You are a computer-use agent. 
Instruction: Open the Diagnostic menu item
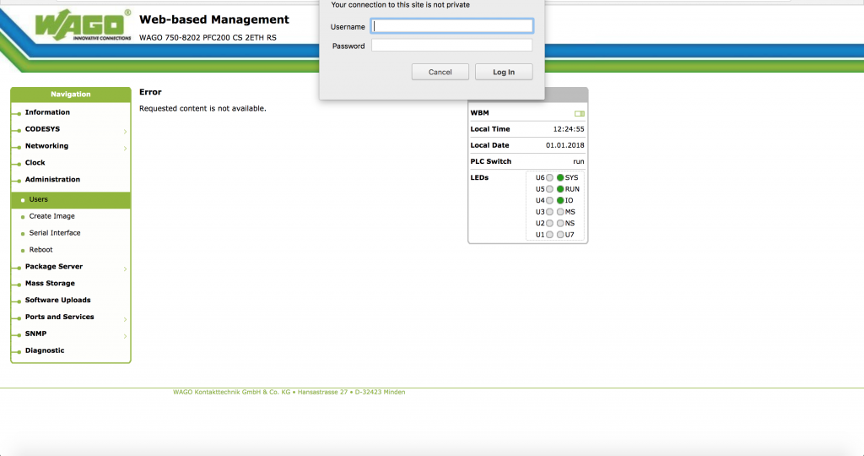tap(45, 350)
